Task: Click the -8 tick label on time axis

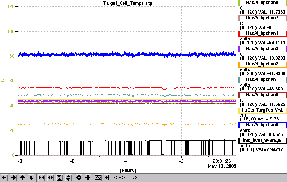Action: 20,161
